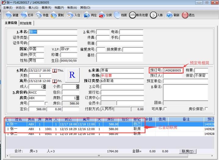Click the horizontal scrollbar thumb
This screenshot has width=219, height=160.
(x=99, y=156)
